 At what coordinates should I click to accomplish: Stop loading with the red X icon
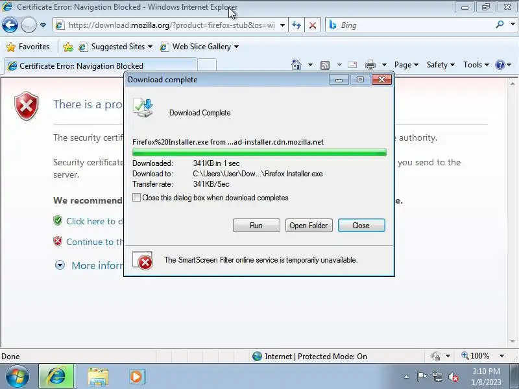click(x=313, y=25)
